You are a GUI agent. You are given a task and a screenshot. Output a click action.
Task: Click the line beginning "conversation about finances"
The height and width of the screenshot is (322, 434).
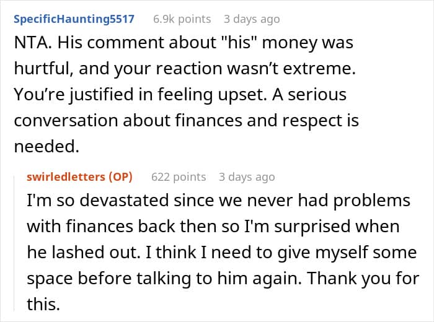coord(186,121)
